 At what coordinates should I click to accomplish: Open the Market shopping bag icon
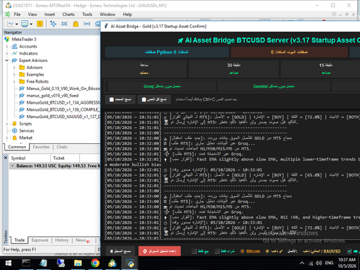76,24
